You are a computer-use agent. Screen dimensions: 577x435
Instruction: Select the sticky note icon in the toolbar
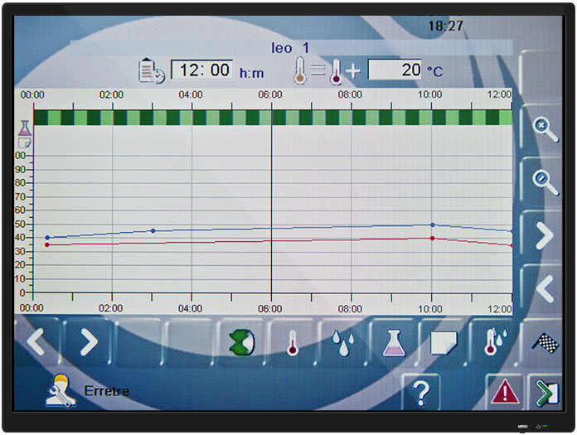tap(444, 343)
